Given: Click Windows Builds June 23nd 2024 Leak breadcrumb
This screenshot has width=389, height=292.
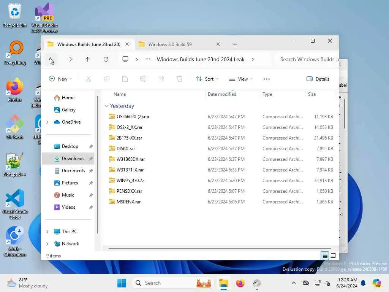Looking at the screenshot, I should pyautogui.click(x=201, y=59).
